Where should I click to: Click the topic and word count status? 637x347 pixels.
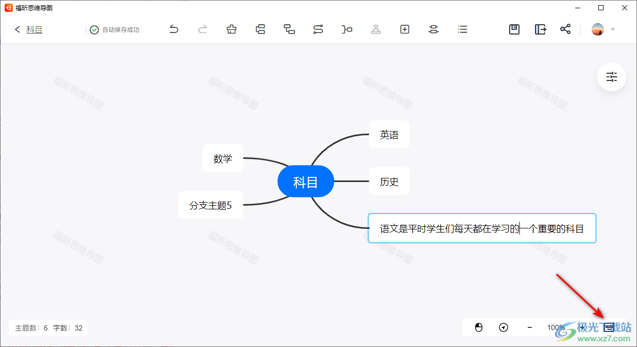point(48,327)
